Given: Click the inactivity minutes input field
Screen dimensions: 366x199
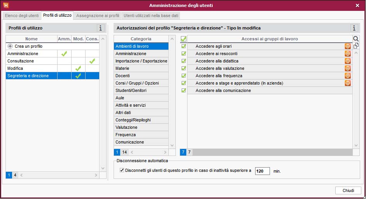Looking at the screenshot, I should (x=262, y=171).
